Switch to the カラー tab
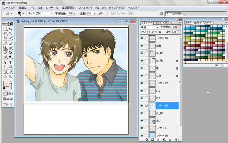This screenshot has height=143, width=228. (x=188, y=23)
